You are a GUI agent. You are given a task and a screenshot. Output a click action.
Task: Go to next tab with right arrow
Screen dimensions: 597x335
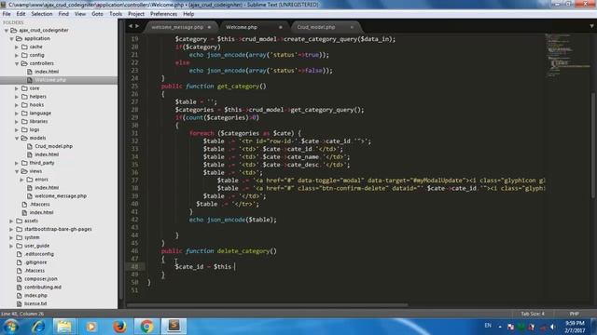(137, 26)
